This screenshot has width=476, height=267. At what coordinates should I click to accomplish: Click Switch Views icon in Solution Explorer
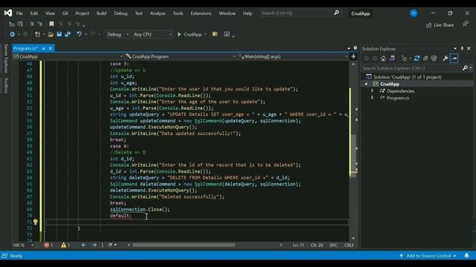click(392, 59)
